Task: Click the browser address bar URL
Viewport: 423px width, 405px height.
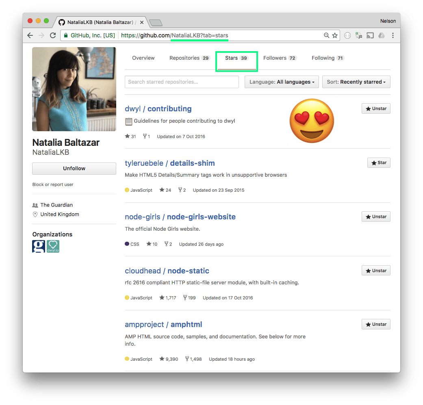Action: coord(175,35)
